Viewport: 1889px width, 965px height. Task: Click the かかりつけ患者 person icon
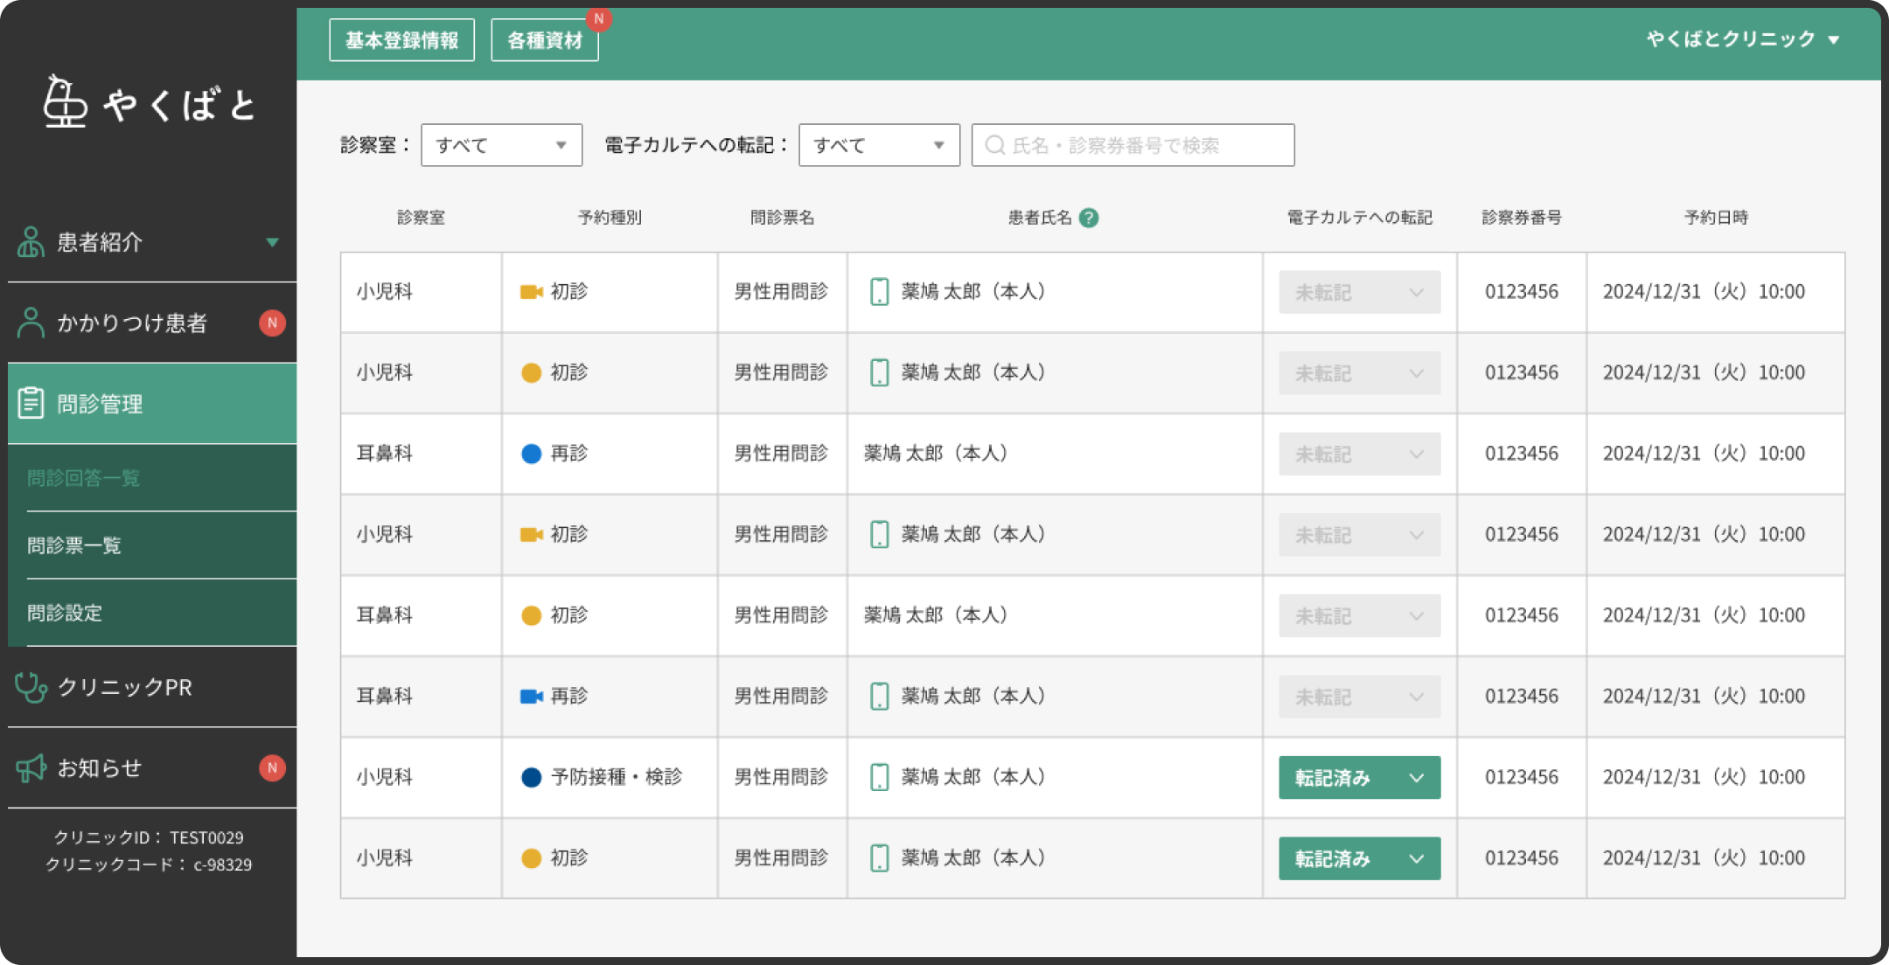point(31,323)
